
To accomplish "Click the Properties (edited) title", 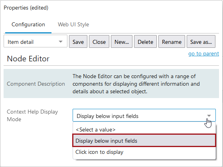I will [26, 8].
